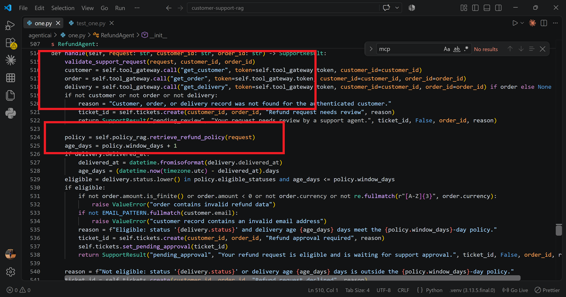Open the Go menu
Image resolution: width=566 pixels, height=297 pixels.
point(104,8)
